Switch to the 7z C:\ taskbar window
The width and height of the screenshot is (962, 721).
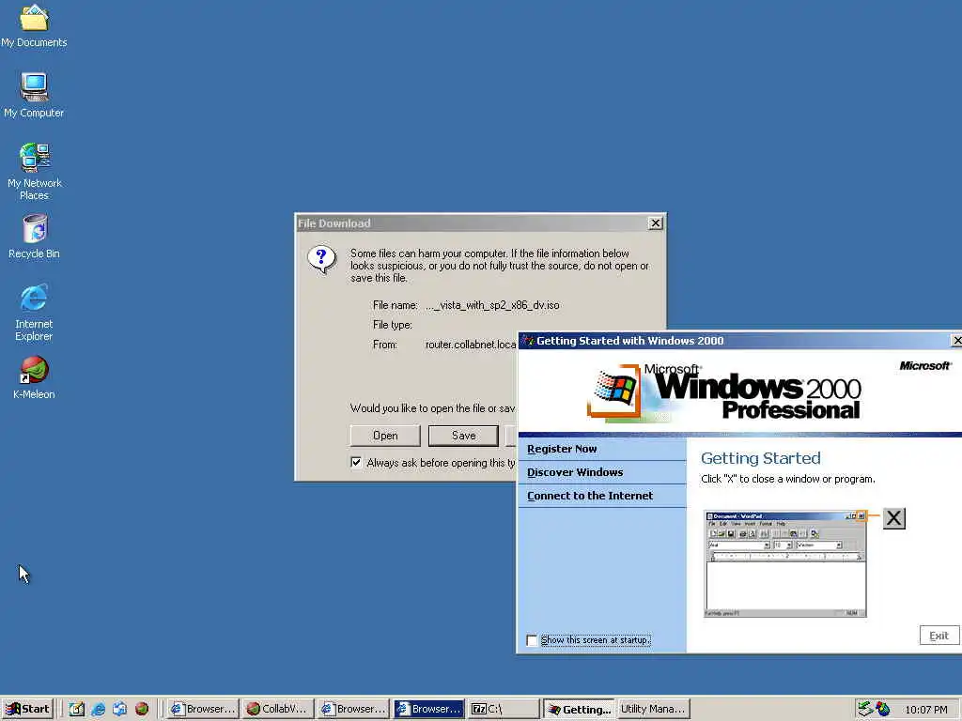pyautogui.click(x=504, y=709)
